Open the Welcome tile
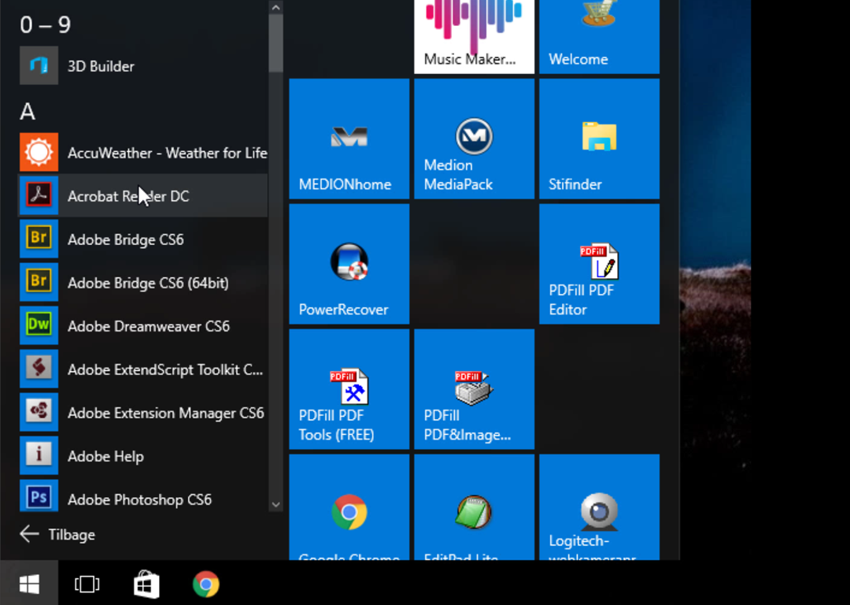Image resolution: width=850 pixels, height=605 pixels. [x=600, y=36]
